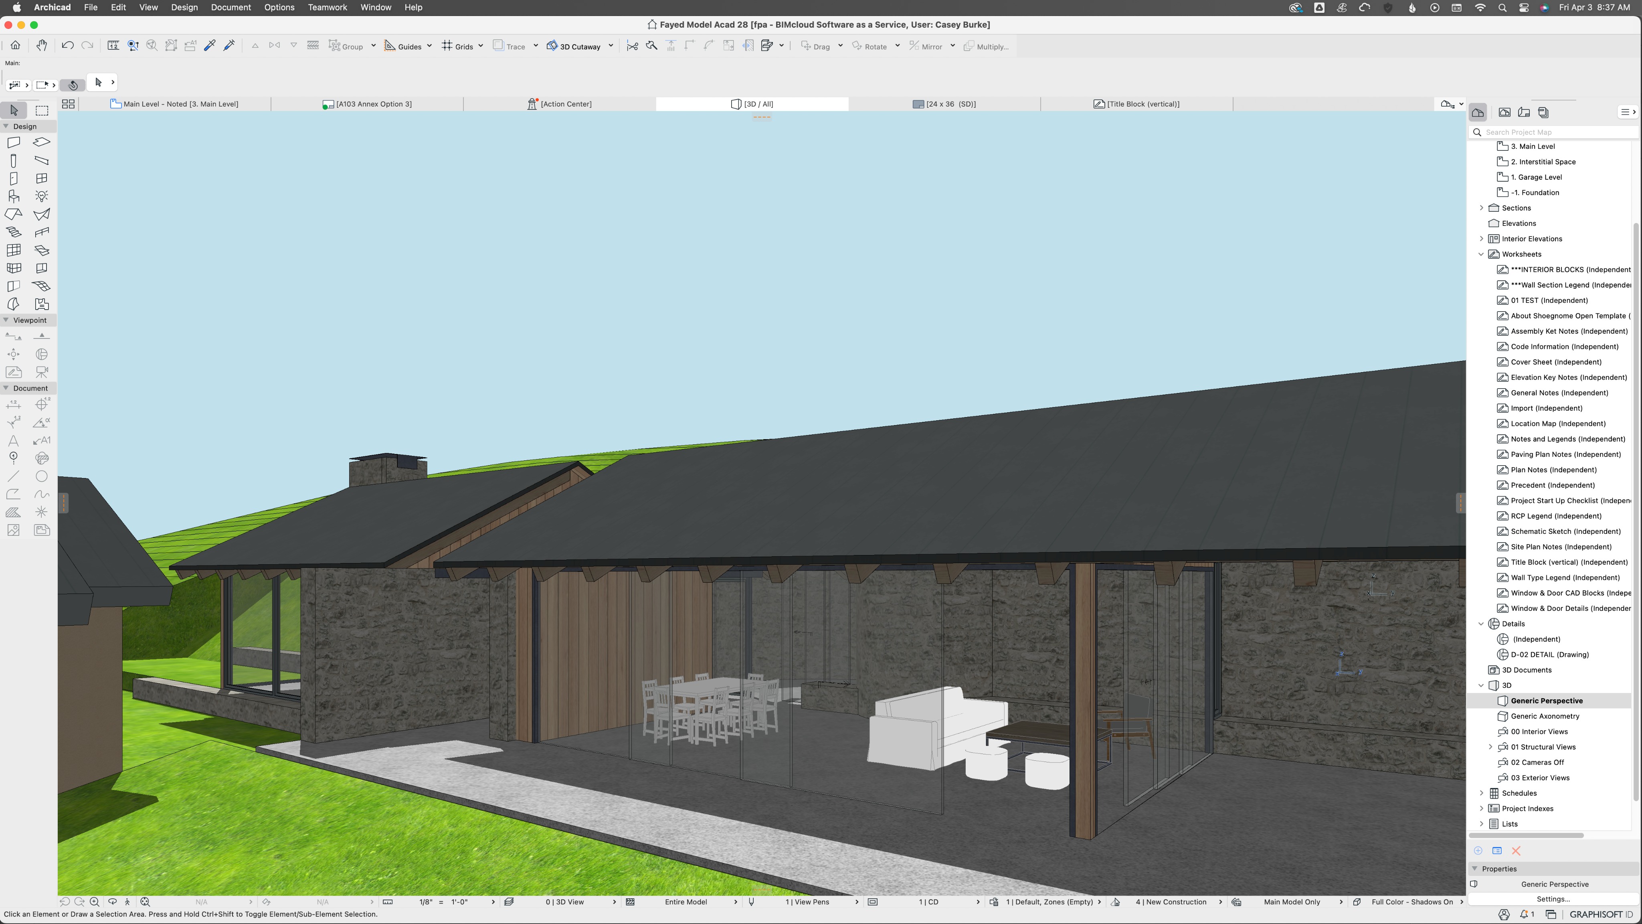Image resolution: width=1642 pixels, height=924 pixels.
Task: Select the Pick Up Parameters eyedropper
Action: pos(209,45)
